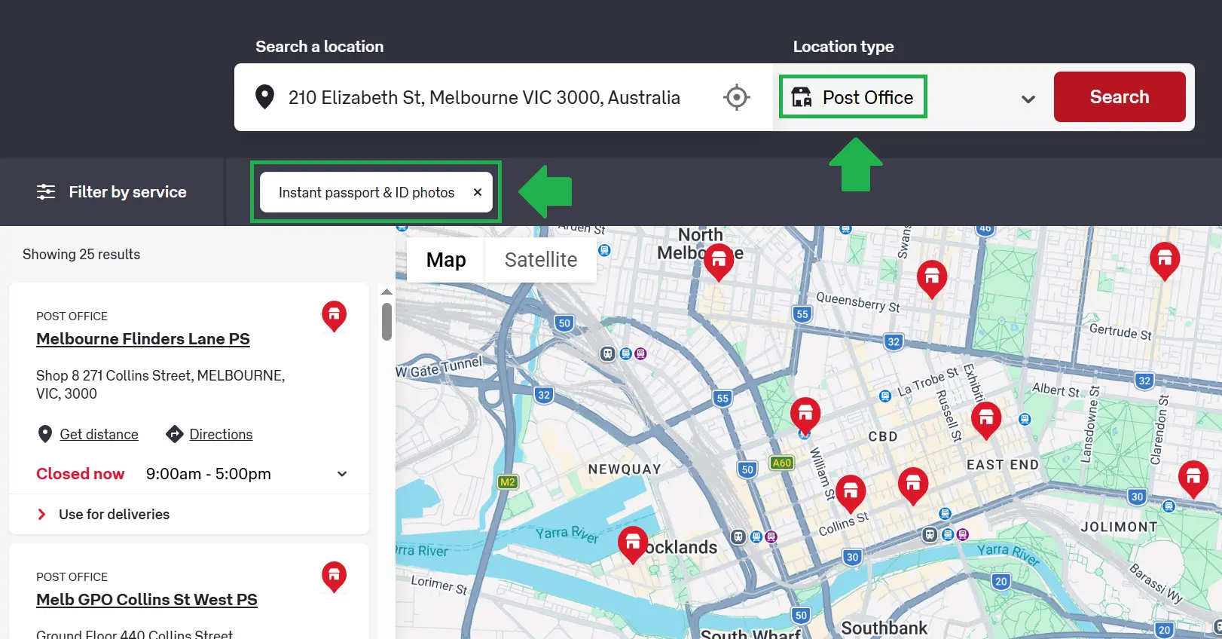Click scrollbar up arrow of results list
The height and width of the screenshot is (639, 1222).
pyautogui.click(x=386, y=292)
